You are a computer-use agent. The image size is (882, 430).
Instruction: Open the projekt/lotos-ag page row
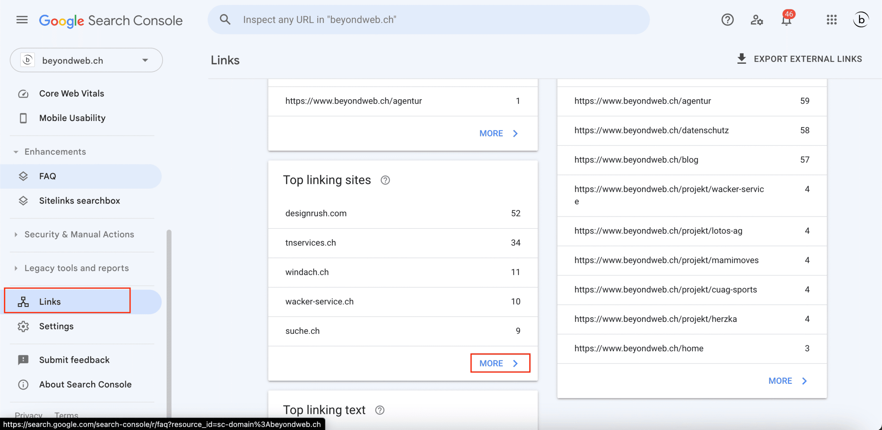point(692,231)
